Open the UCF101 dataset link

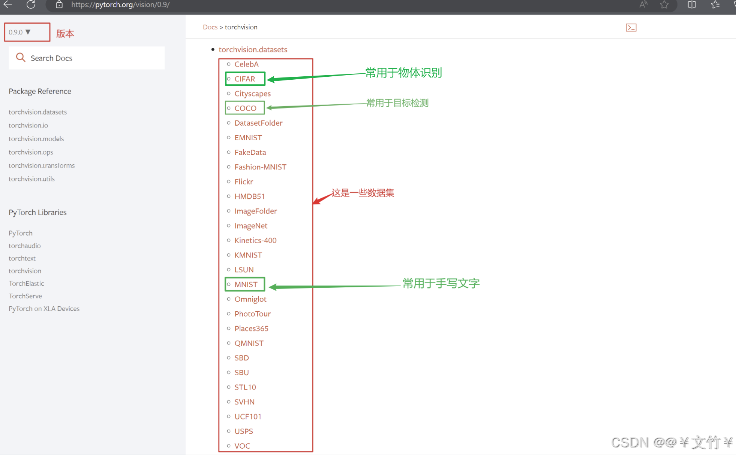(248, 416)
